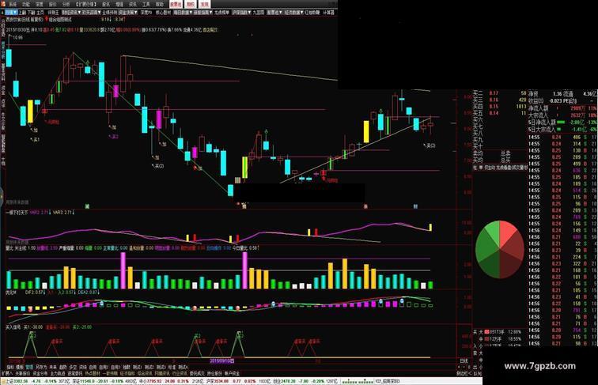Select the 多空 indicator tab
This screenshot has width=598, height=385.
[x=73, y=367]
